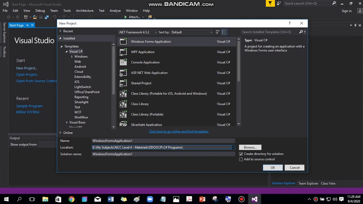Open PowerPoint from the taskbar
The image size is (363, 204).
(202, 199)
